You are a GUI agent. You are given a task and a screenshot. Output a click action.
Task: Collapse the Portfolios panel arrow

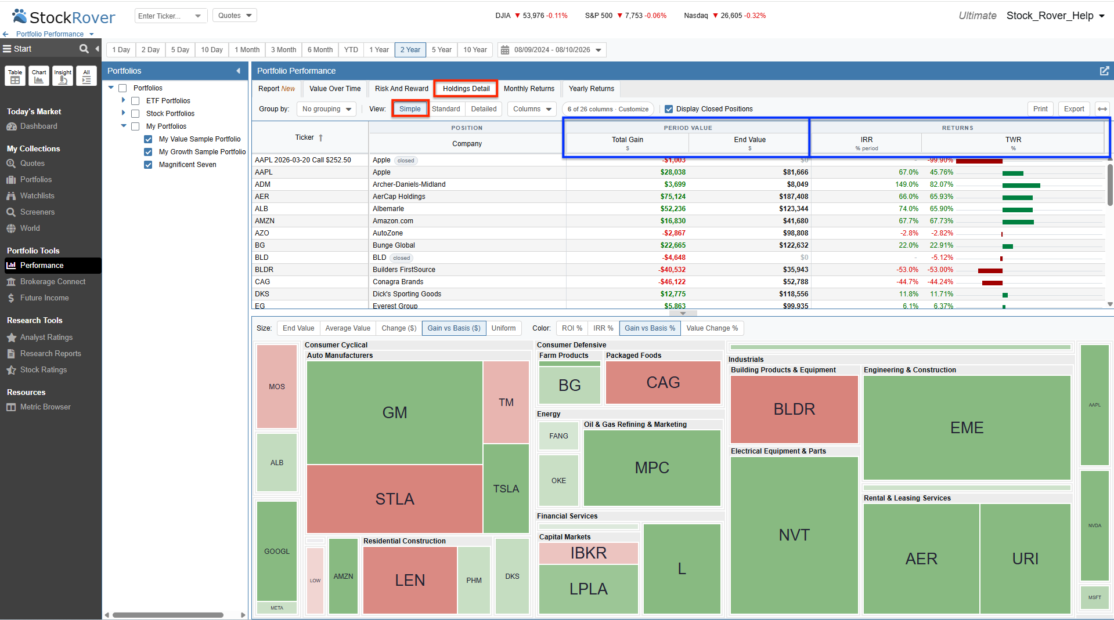click(x=238, y=71)
